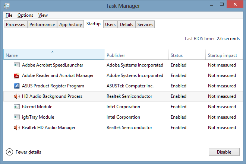The height and width of the screenshot is (164, 246).
Task: Close the Task Manager window
Action: pyautogui.click(x=234, y=5)
